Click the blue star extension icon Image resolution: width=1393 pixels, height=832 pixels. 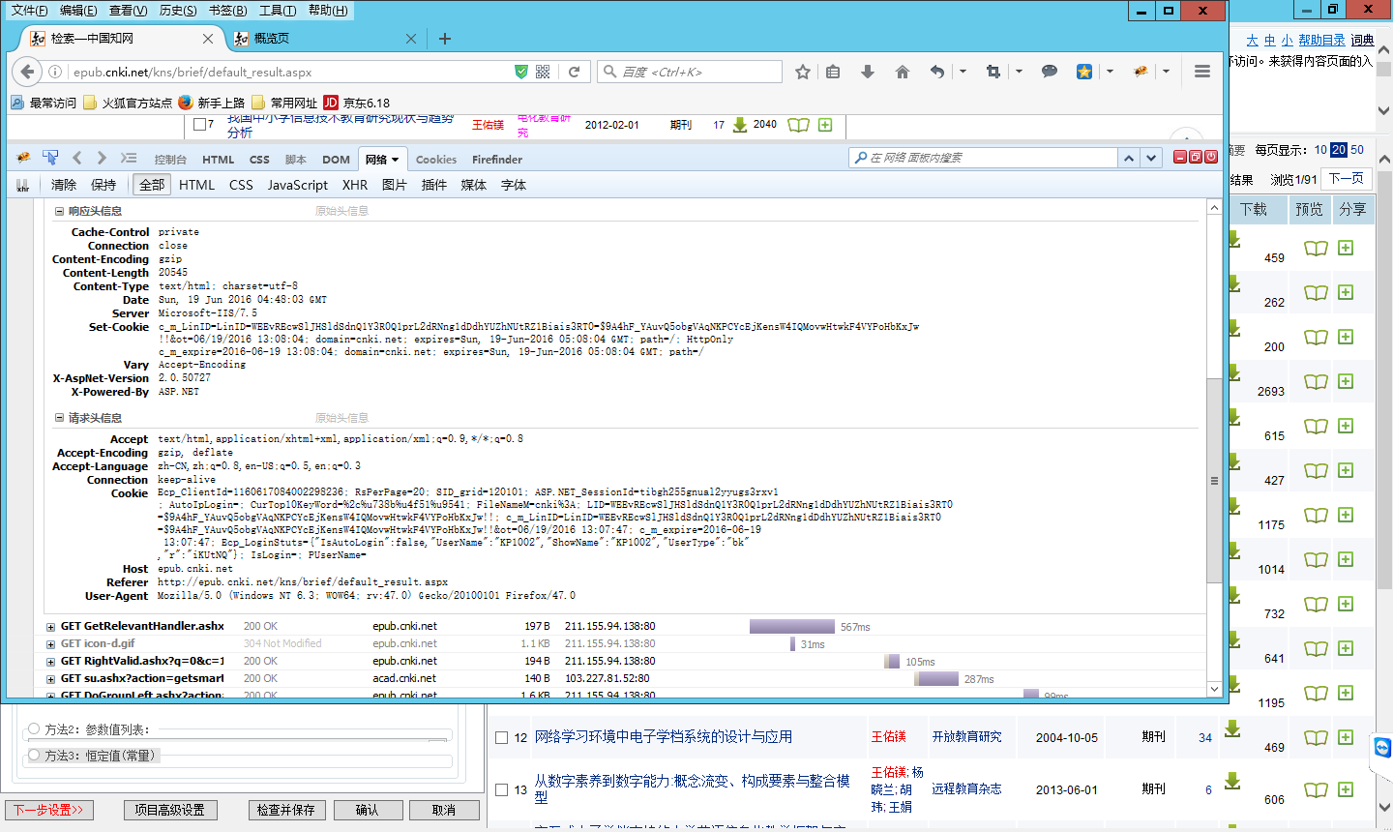pos(1084,72)
